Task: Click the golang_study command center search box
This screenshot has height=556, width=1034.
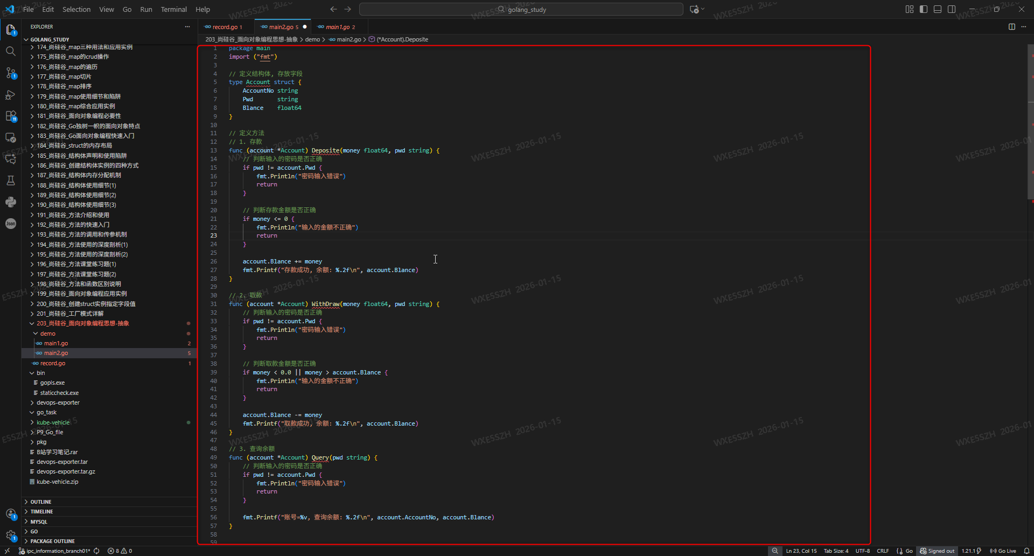Action: coord(521,9)
